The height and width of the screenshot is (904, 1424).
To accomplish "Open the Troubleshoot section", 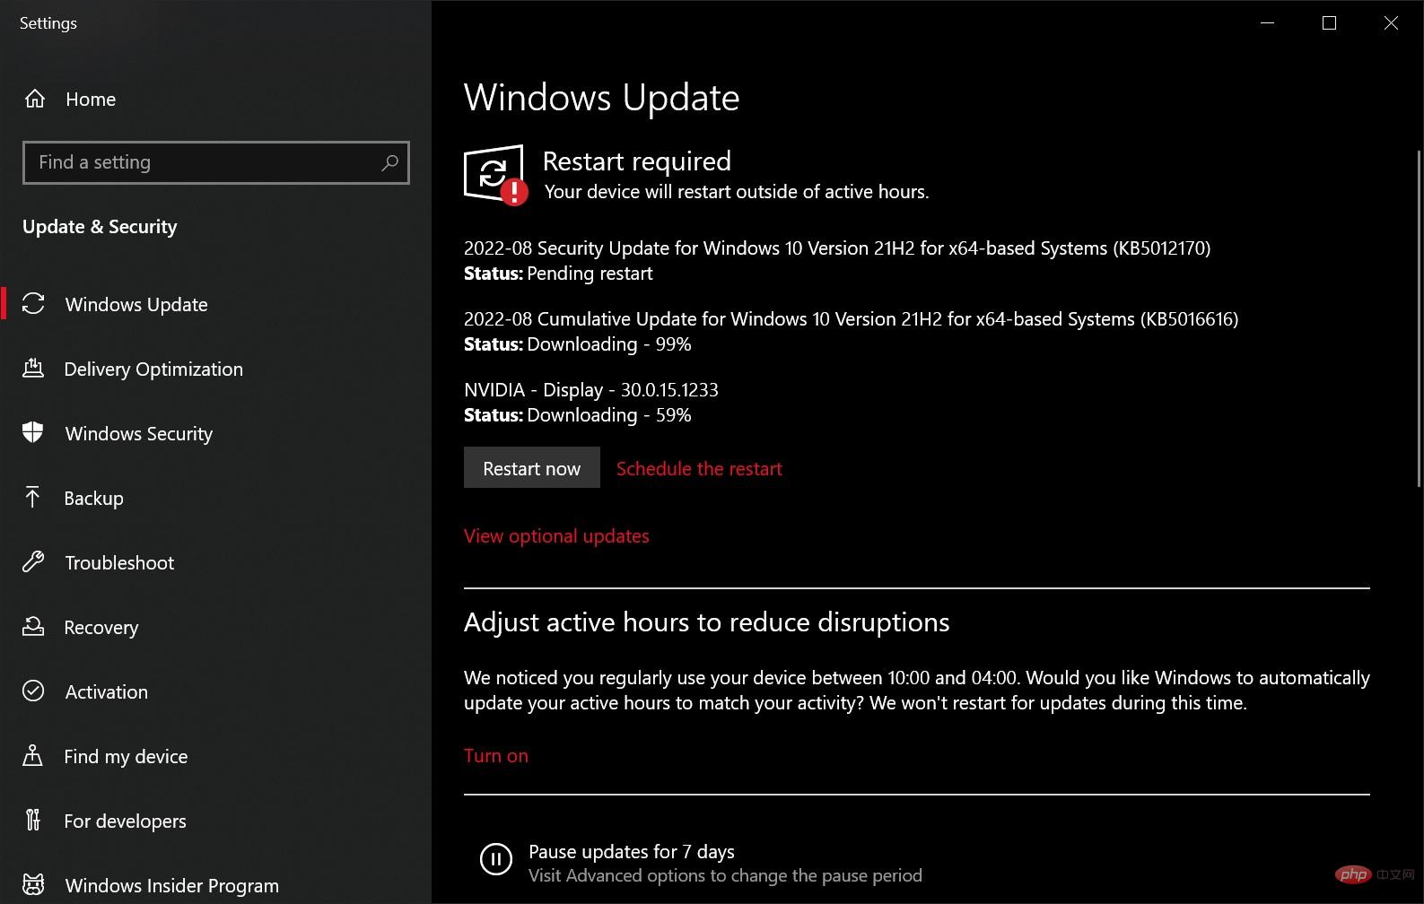I will pyautogui.click(x=119, y=563).
